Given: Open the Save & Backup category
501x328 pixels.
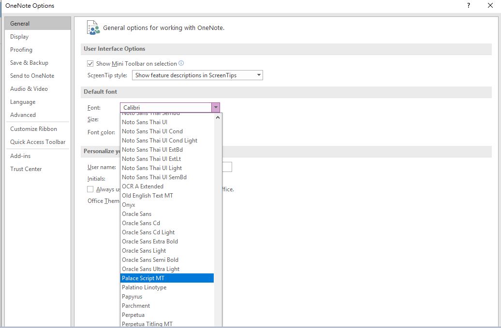Looking at the screenshot, I should pos(38,63).
